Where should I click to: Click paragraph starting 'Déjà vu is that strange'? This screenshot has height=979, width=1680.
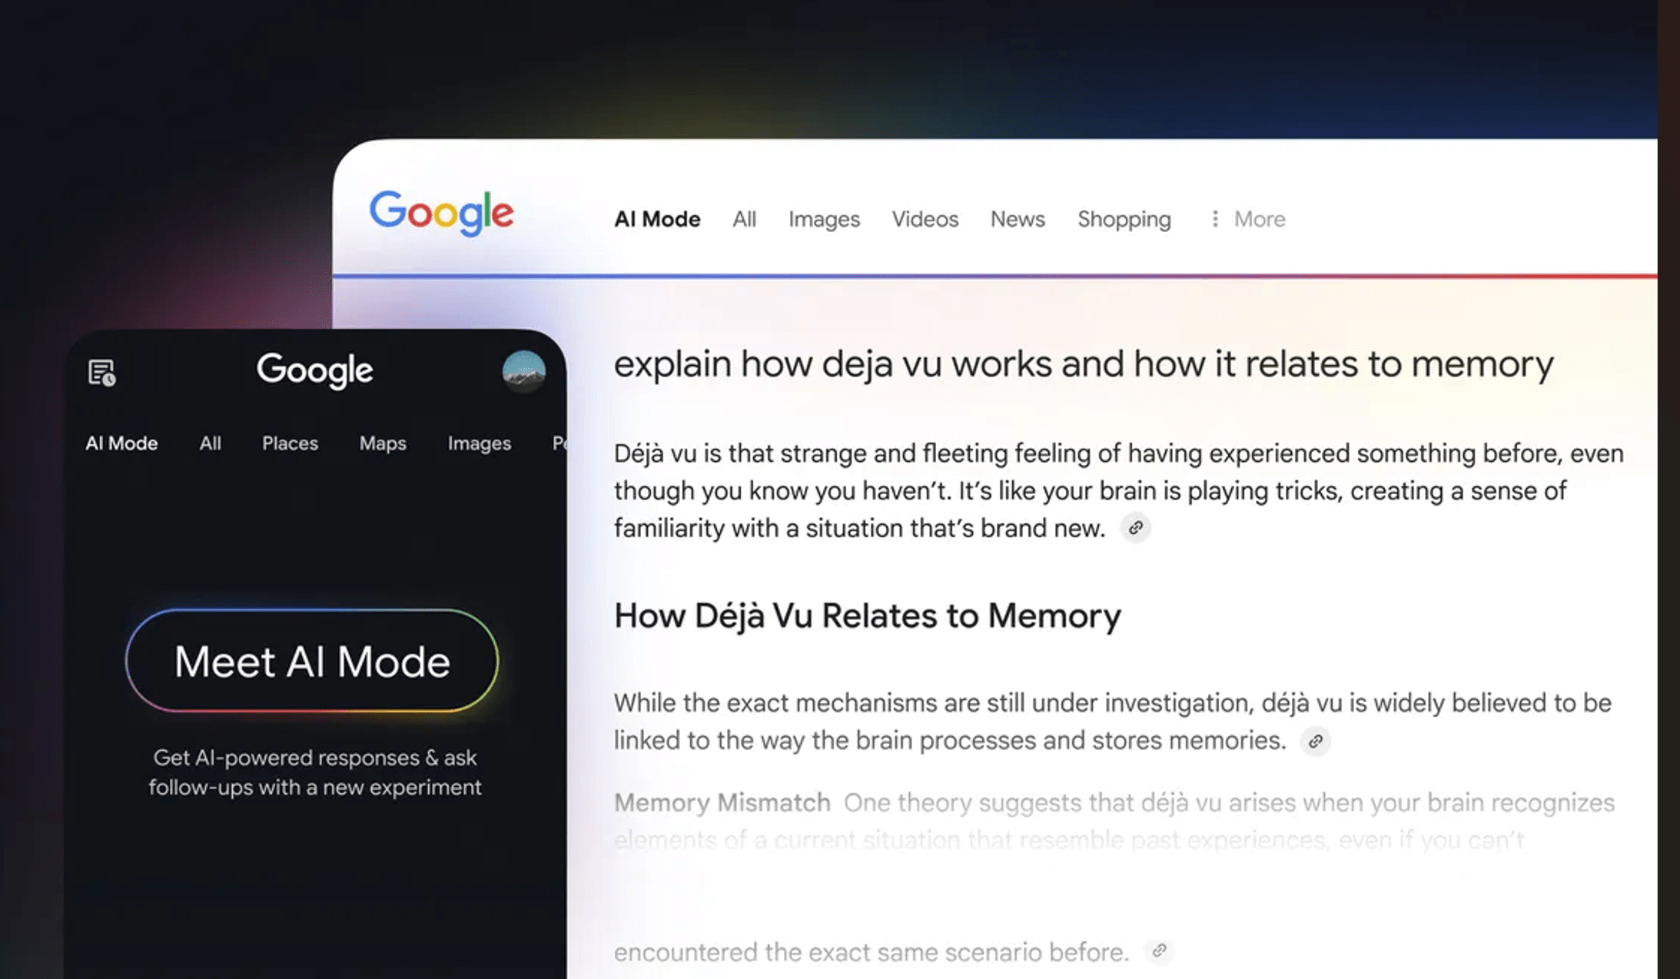(x=1119, y=490)
